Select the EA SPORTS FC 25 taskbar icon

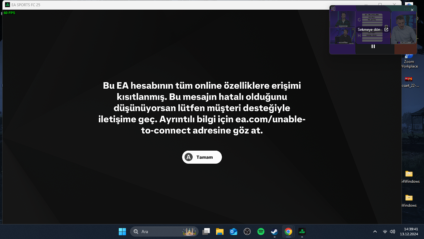[x=302, y=232]
